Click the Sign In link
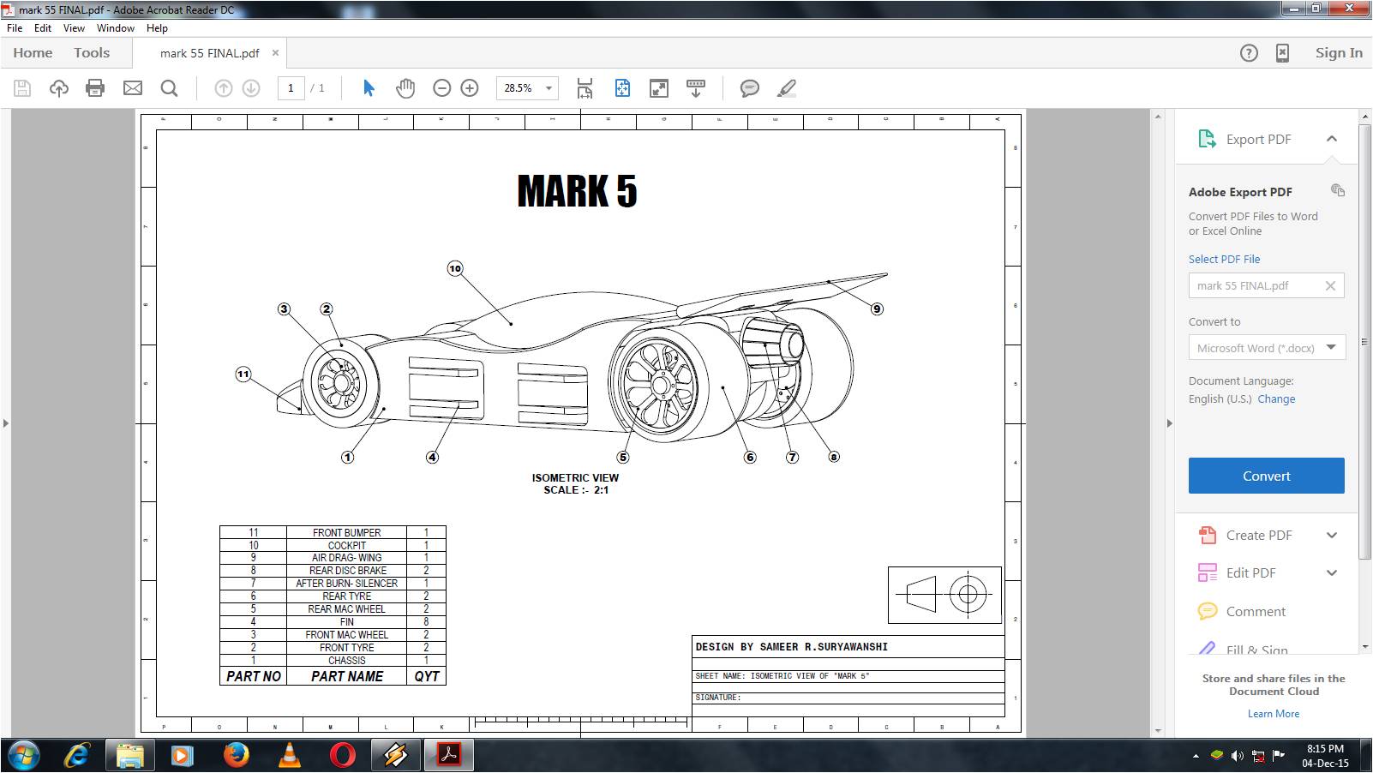Screen dimensions: 1373x773 click(x=1339, y=53)
